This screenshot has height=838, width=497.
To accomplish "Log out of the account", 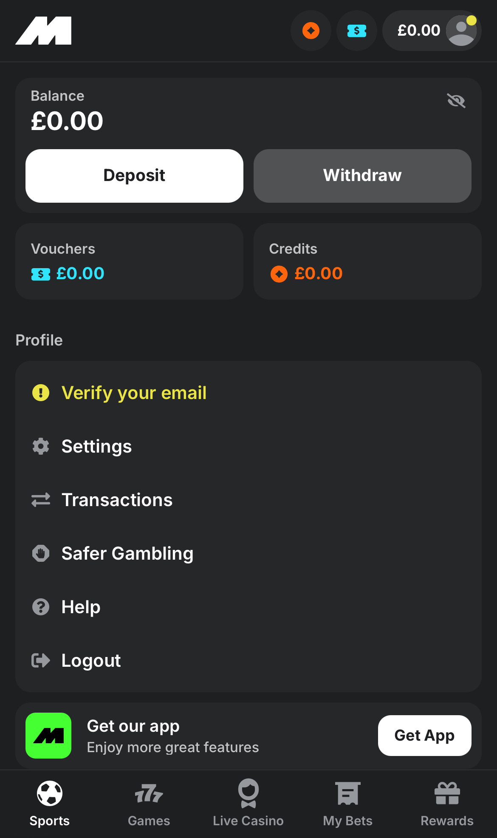I will point(91,660).
